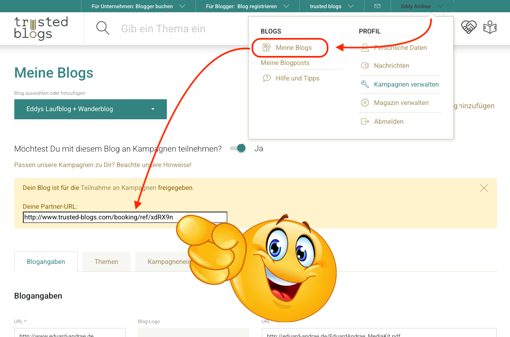Expand Für Blogger: Blog registrieren menu

point(247,6)
